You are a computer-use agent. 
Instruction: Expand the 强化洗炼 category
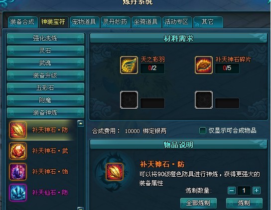(46, 38)
